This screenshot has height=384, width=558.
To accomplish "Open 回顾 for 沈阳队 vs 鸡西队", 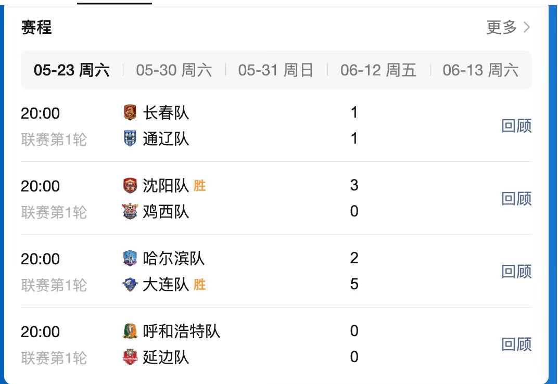I will tap(516, 199).
